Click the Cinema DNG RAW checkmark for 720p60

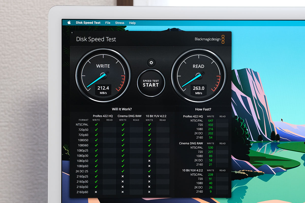pos(123,135)
